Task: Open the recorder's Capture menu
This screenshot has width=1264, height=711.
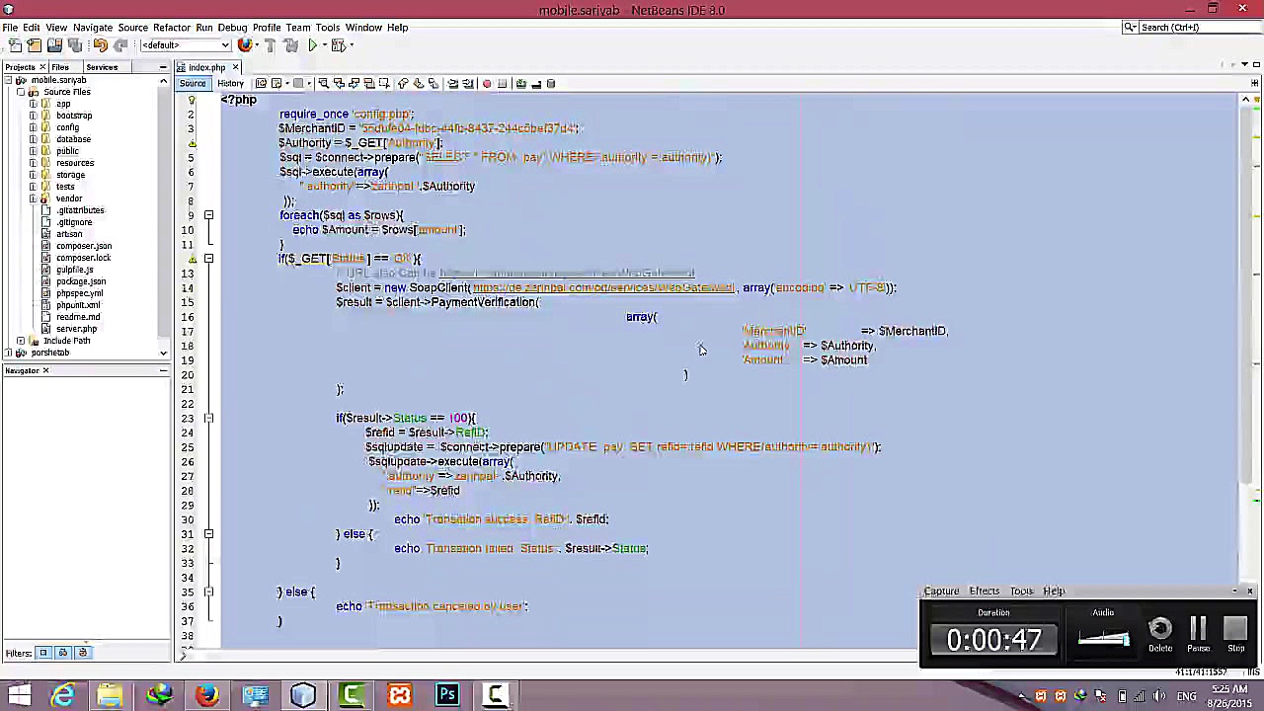Action: 941,592
